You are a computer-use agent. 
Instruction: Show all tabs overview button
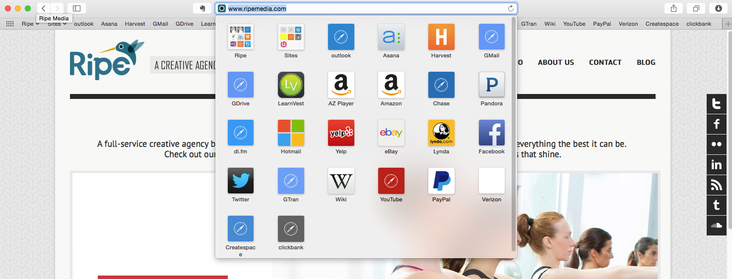tap(696, 8)
